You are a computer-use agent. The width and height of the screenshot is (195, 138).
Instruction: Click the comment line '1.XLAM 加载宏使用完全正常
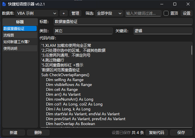pos(66,45)
